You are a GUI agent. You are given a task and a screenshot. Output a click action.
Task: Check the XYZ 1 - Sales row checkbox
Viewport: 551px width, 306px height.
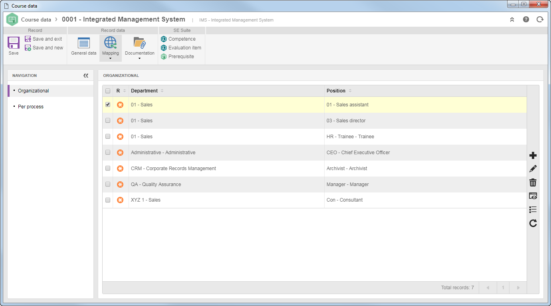click(108, 200)
